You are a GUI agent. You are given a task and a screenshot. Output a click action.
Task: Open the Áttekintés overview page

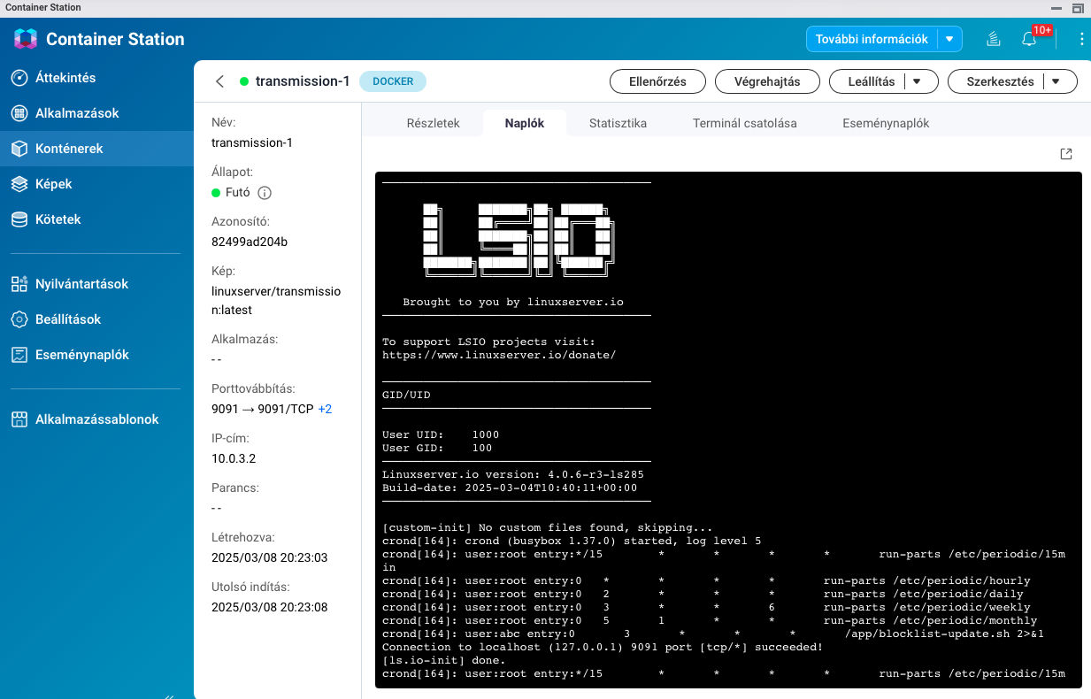[x=96, y=78]
